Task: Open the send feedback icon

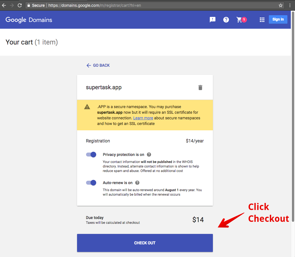Action: 212,20
